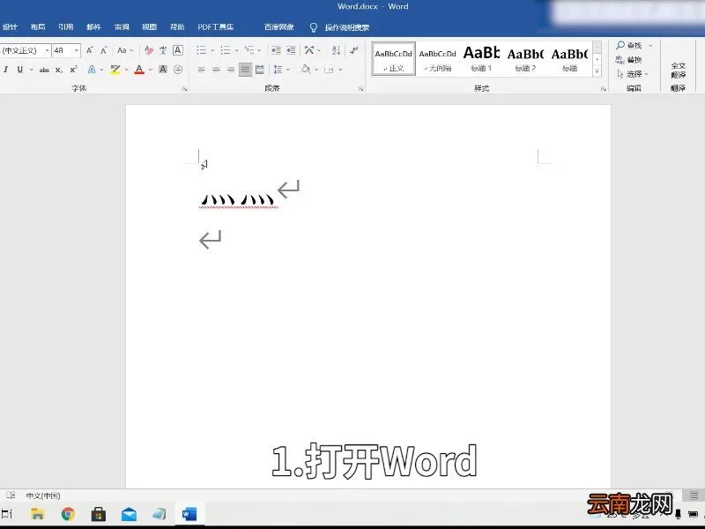Open the 设计 (Design) tab
This screenshot has height=529, width=705.
10,27
